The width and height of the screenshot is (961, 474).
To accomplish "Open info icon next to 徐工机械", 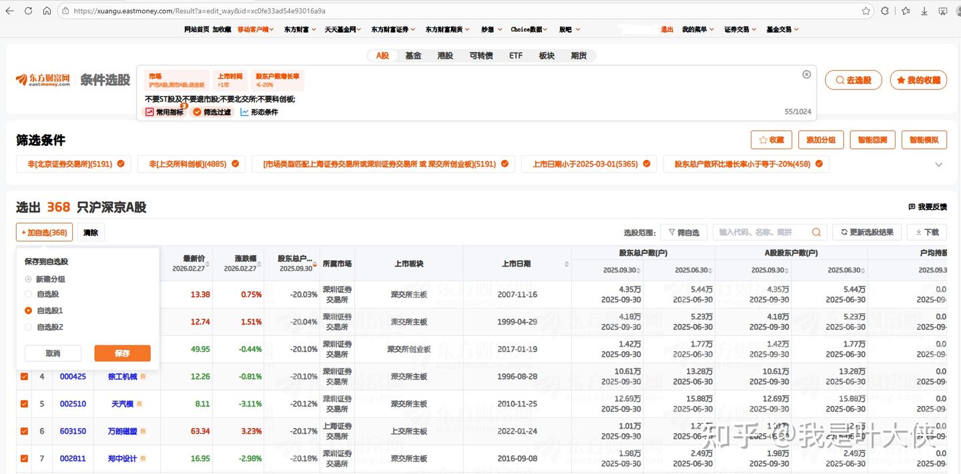I will [x=142, y=377].
